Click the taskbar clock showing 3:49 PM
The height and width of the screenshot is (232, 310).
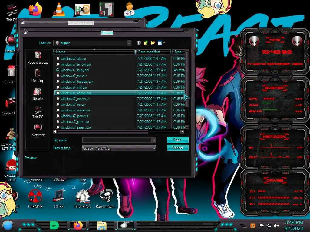click(294, 225)
